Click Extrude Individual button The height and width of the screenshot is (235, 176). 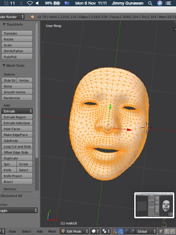pos(17,123)
